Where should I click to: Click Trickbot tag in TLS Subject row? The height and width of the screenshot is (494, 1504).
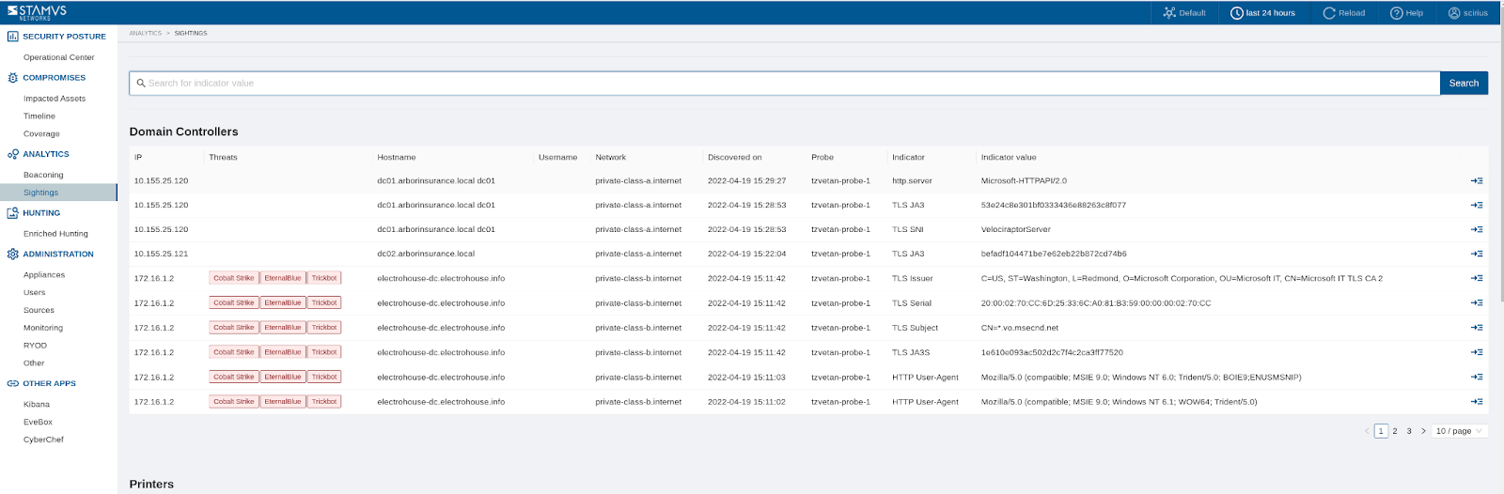click(324, 328)
